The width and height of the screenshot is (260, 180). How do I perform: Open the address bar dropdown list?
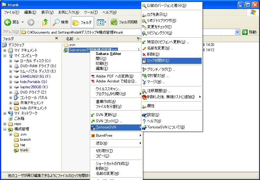click(x=237, y=32)
